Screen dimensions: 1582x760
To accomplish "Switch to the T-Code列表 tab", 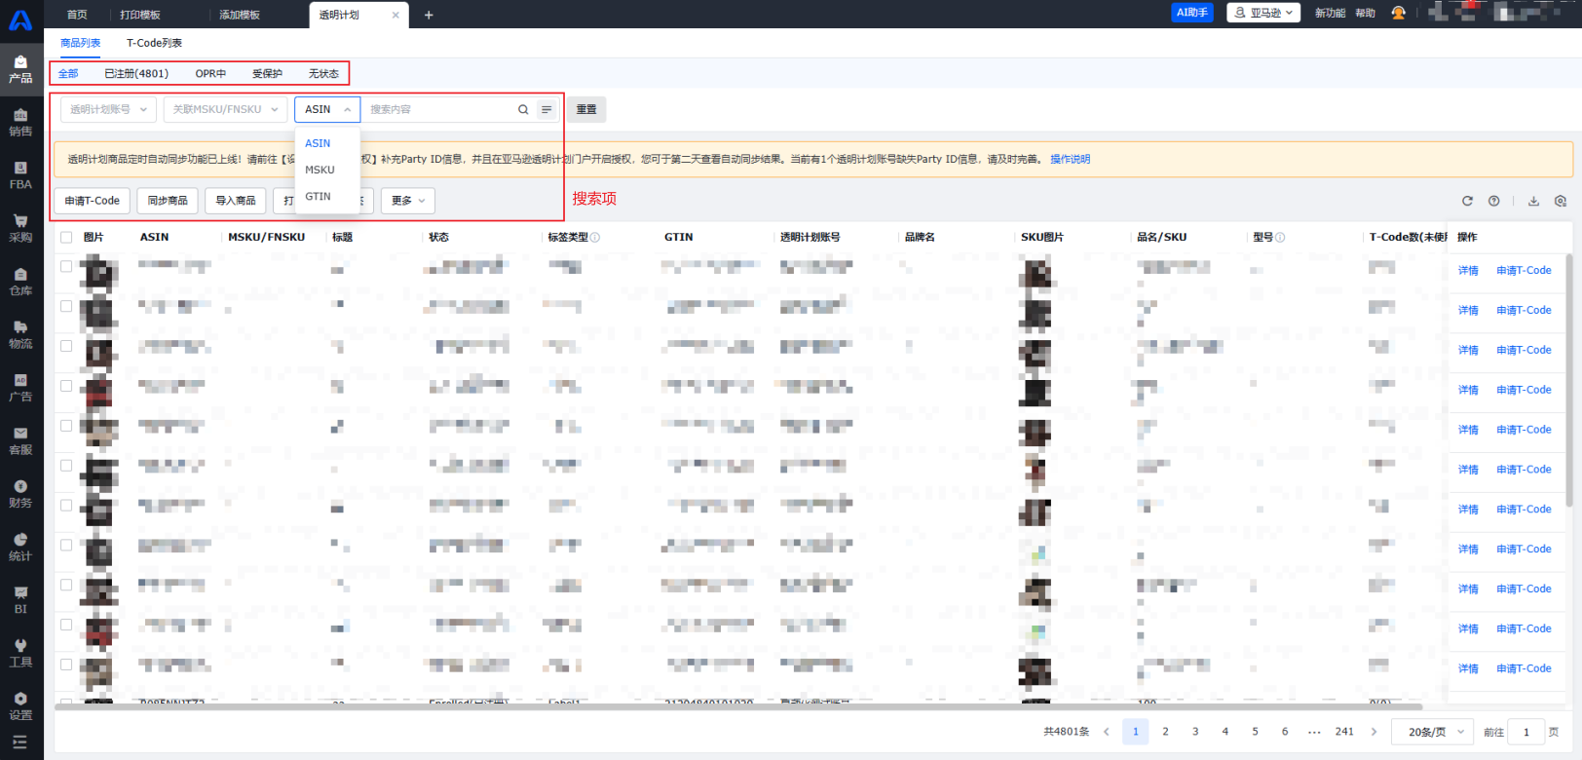I will click(x=154, y=43).
